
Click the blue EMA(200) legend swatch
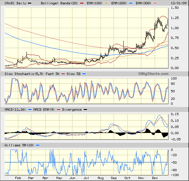click(x=131, y=3)
